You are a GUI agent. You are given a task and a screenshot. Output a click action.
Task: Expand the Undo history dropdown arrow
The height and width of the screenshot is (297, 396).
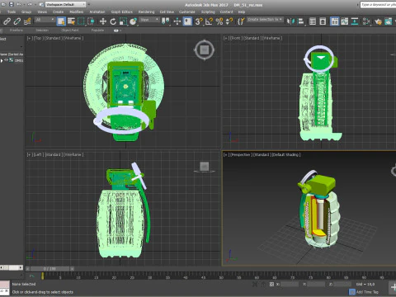(23, 4)
